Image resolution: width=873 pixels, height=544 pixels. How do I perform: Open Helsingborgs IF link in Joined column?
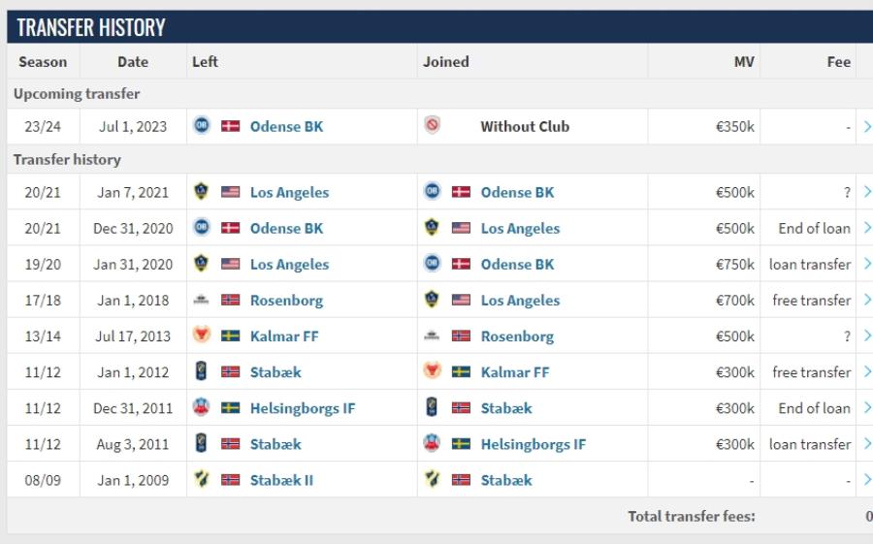pyautogui.click(x=533, y=444)
